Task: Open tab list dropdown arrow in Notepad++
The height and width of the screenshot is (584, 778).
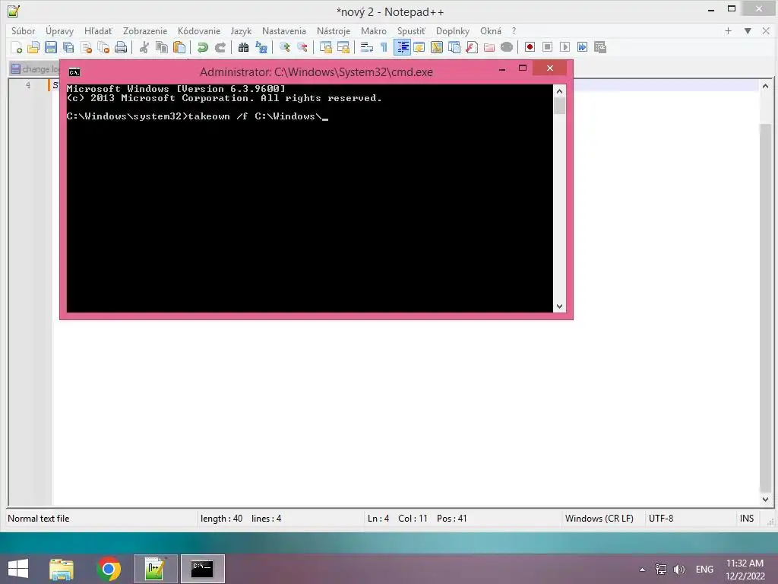Action: click(748, 30)
